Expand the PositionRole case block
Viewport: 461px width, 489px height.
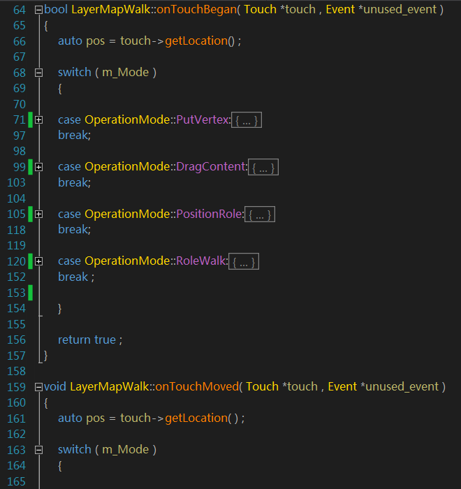[x=38, y=214]
